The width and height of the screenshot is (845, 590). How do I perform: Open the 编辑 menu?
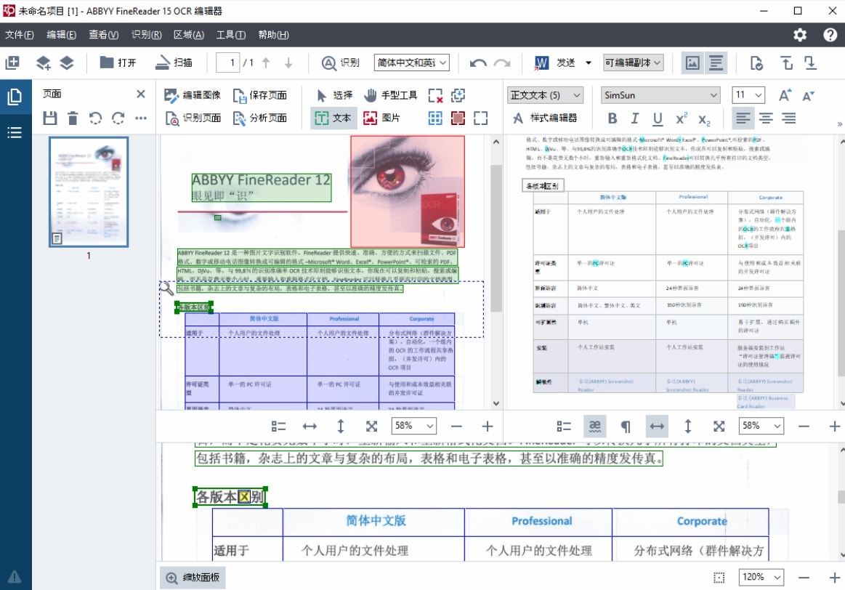(61, 34)
